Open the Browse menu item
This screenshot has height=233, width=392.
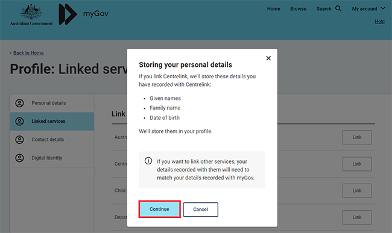[x=299, y=9]
